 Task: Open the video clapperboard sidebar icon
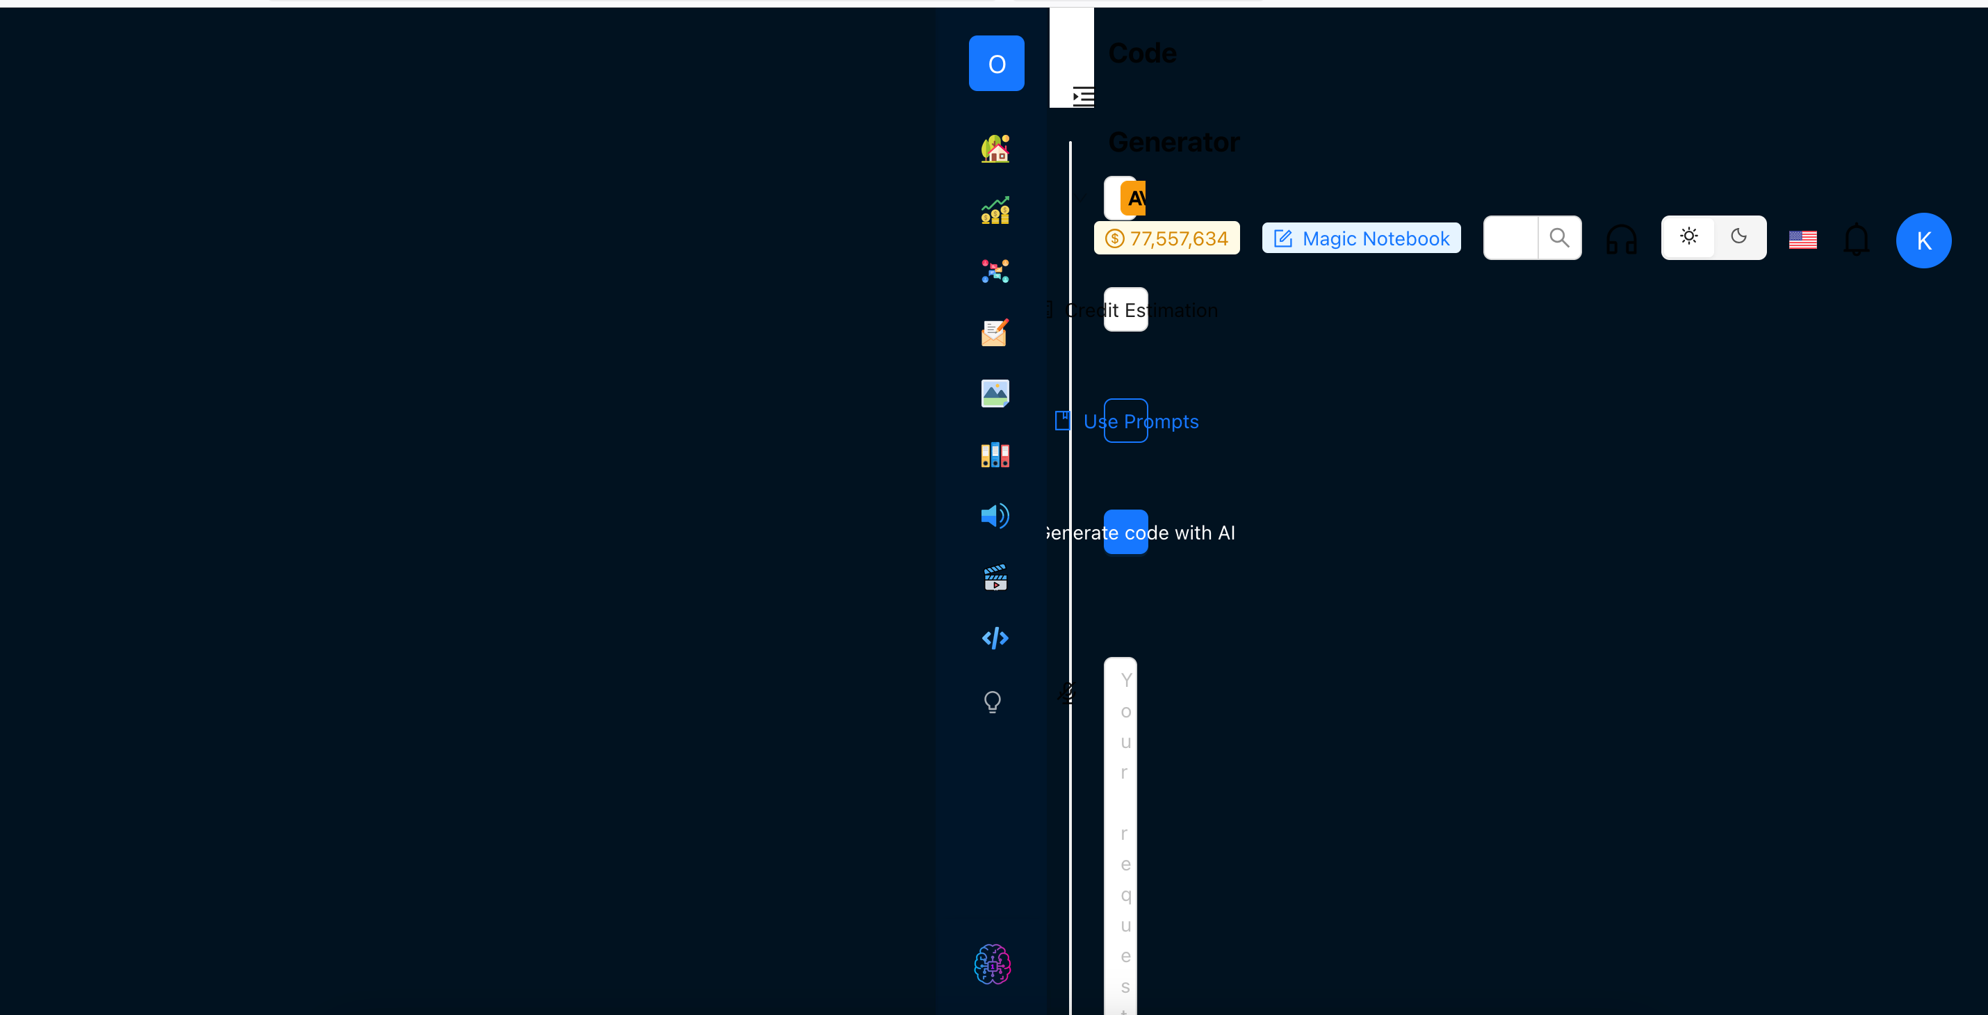click(995, 576)
